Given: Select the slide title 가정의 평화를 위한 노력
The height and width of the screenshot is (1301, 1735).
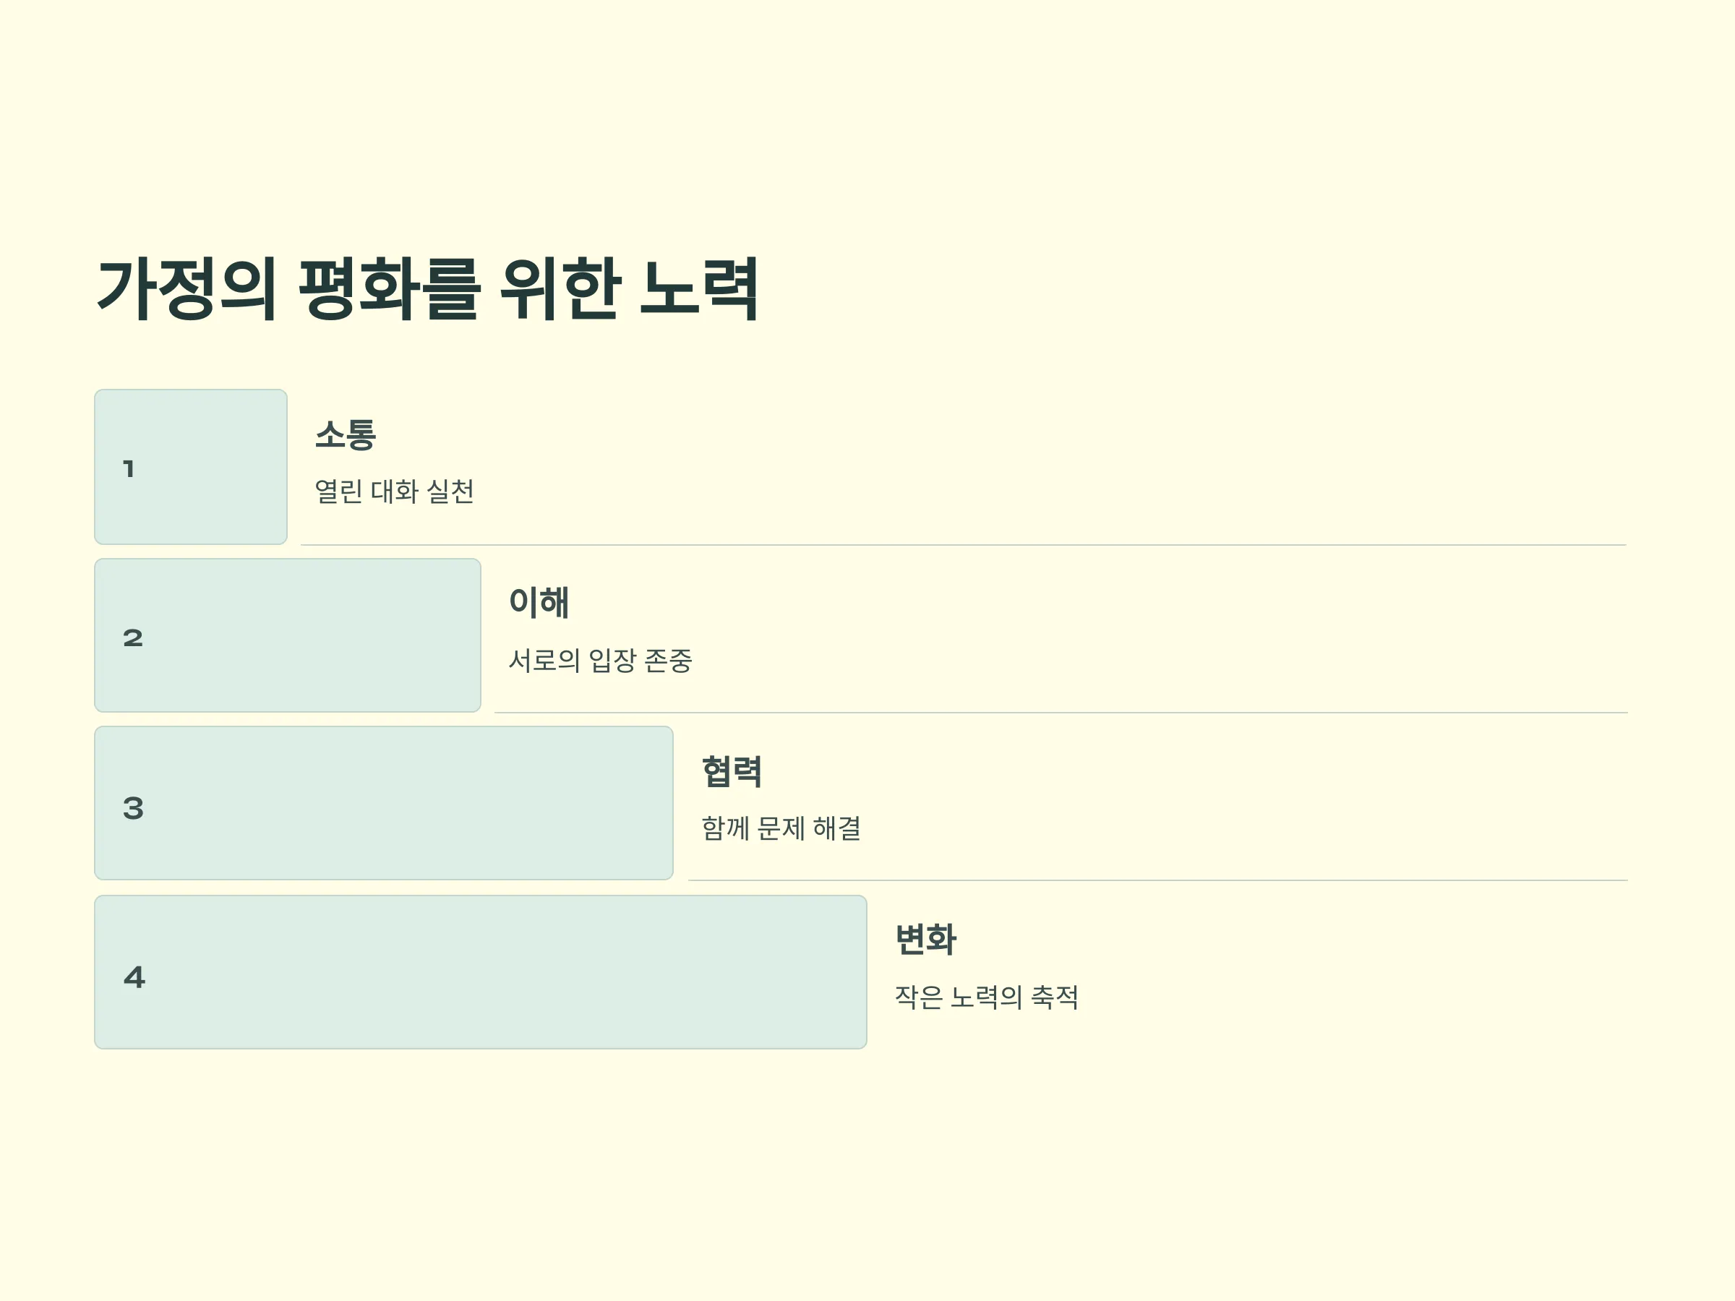Looking at the screenshot, I should (x=427, y=288).
